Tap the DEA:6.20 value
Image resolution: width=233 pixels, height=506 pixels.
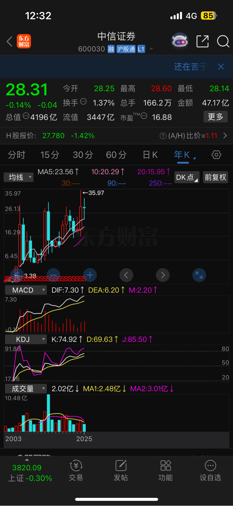coord(106,290)
